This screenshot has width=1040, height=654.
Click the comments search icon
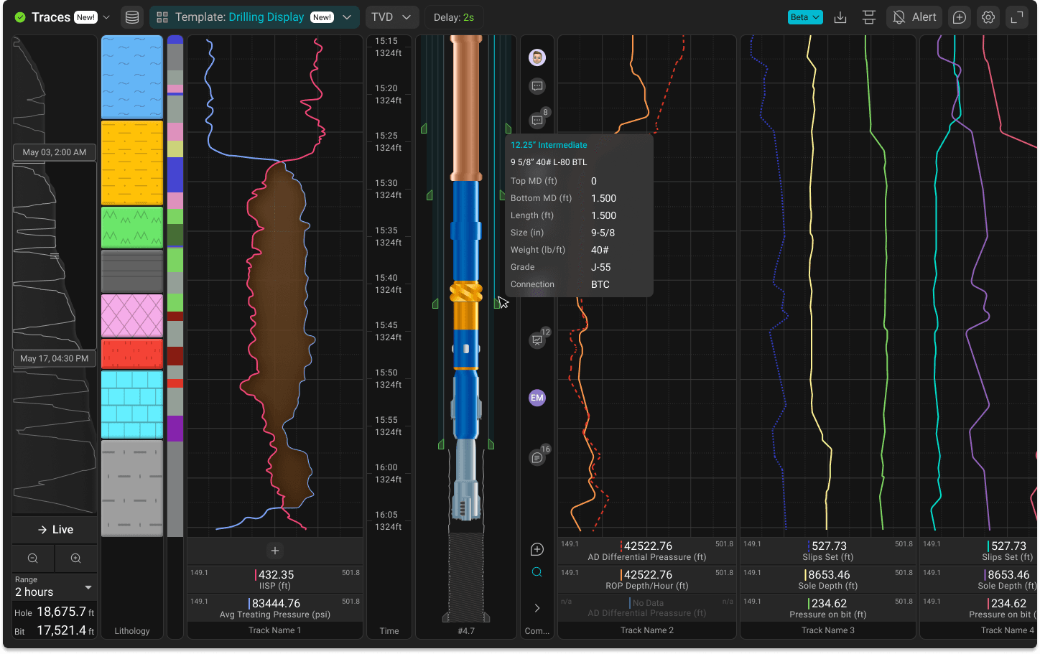tap(537, 572)
